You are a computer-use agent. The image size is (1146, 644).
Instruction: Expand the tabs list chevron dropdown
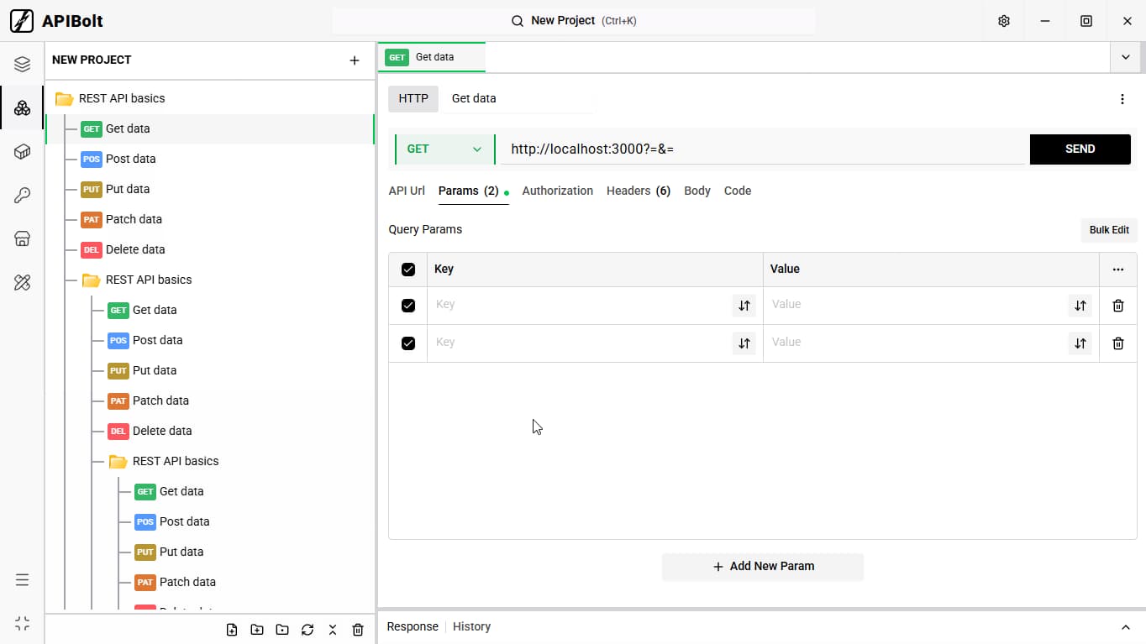(x=1126, y=57)
